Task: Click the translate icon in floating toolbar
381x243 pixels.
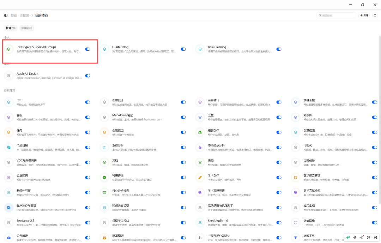Action: (368, 237)
